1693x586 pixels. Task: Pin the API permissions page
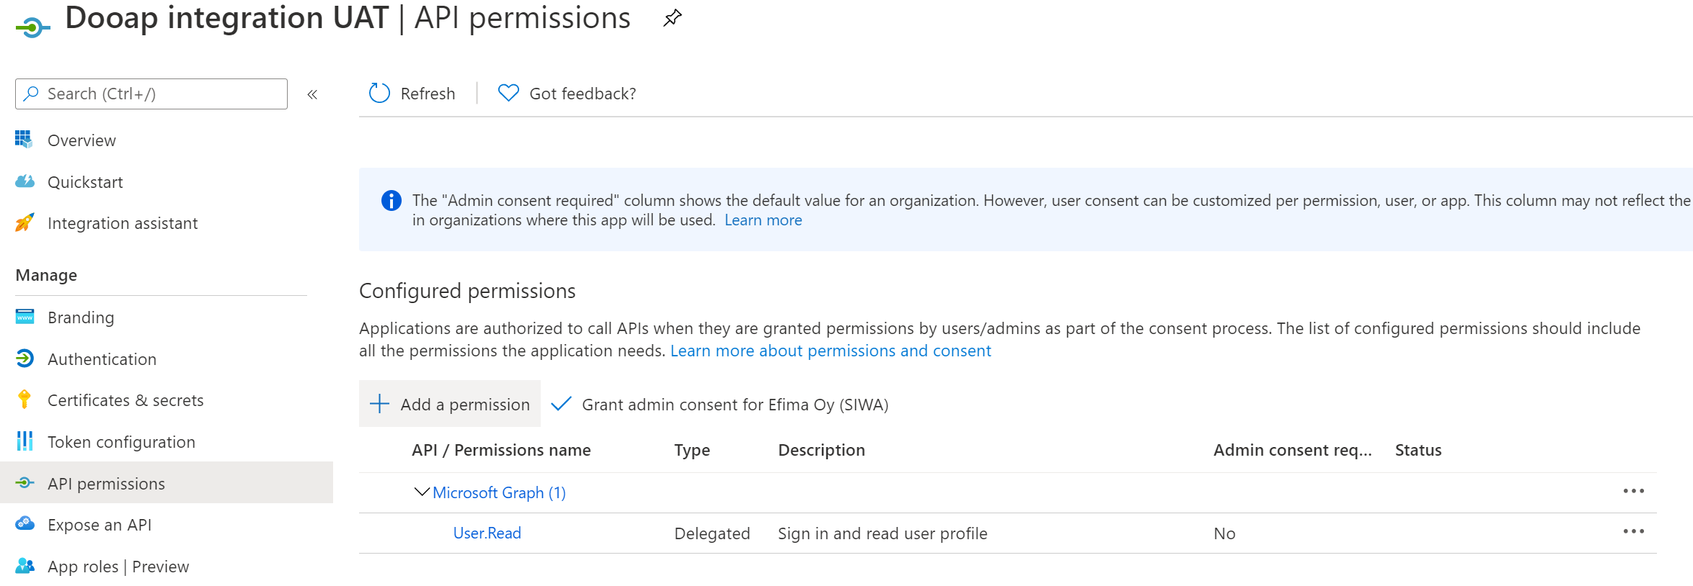coord(672,18)
